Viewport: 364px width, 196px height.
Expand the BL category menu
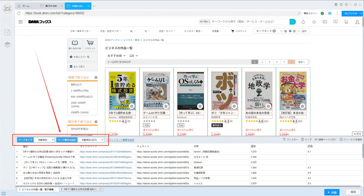click(133, 31)
